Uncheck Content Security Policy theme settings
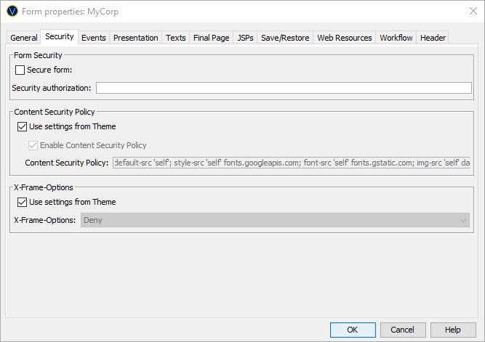The height and width of the screenshot is (342, 485). [23, 126]
